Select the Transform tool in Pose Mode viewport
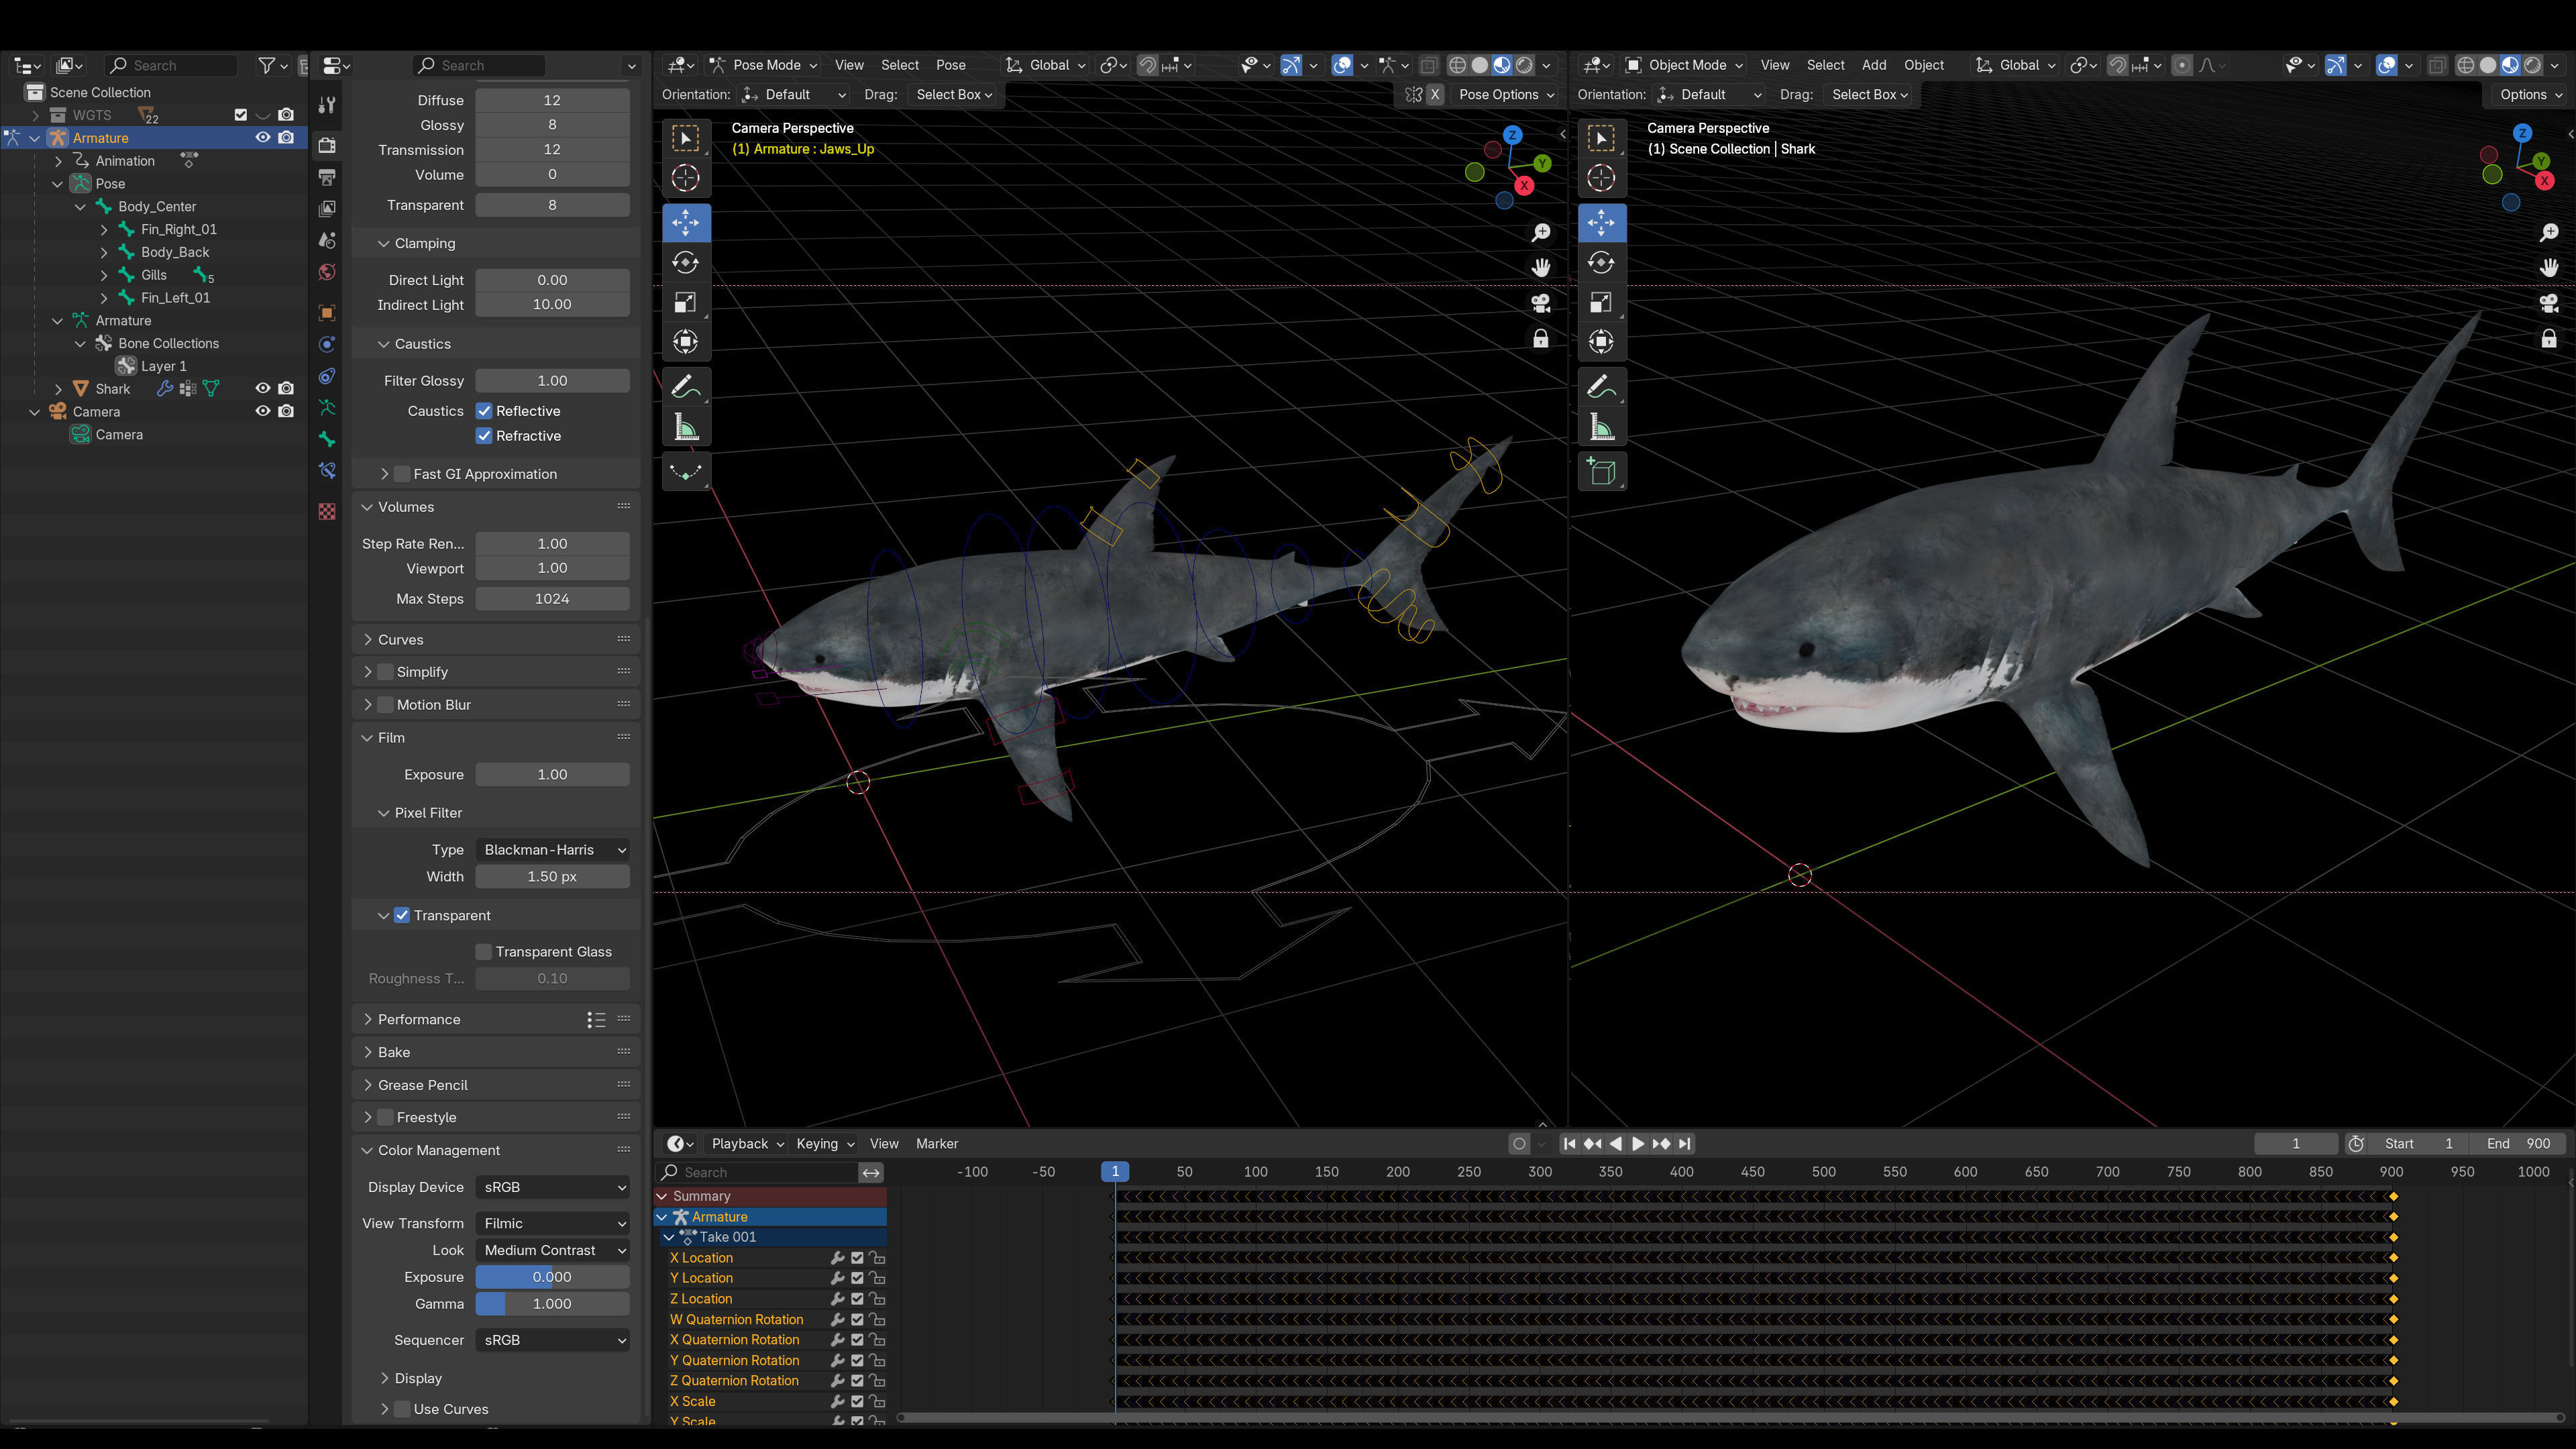Screen dimensions: 2576x1449 pyautogui.click(x=686, y=342)
